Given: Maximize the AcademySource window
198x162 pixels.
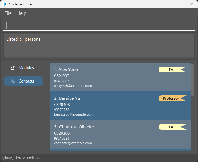Looking at the screenshot, I should [179, 4].
